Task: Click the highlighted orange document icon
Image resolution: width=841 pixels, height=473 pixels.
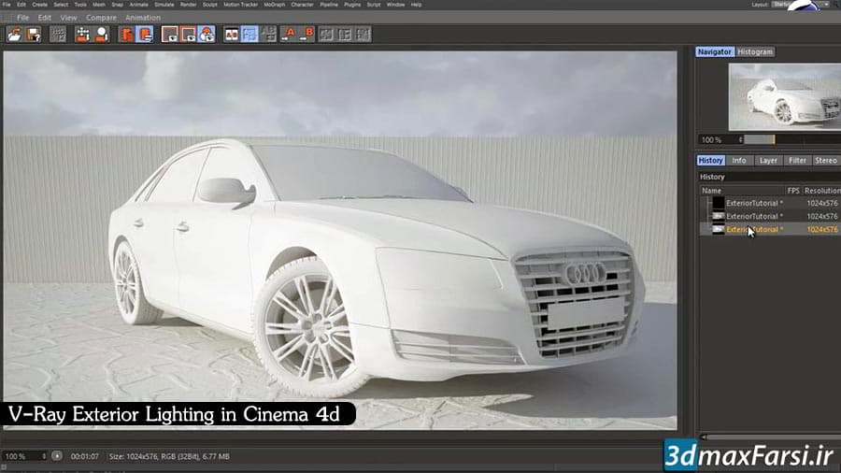Action: tap(145, 35)
